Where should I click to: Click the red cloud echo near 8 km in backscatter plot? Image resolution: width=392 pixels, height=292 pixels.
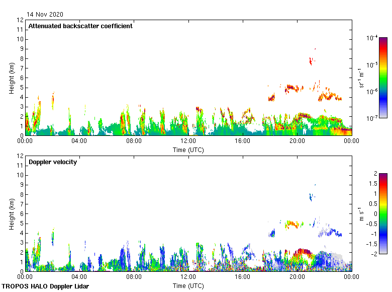(x=311, y=61)
